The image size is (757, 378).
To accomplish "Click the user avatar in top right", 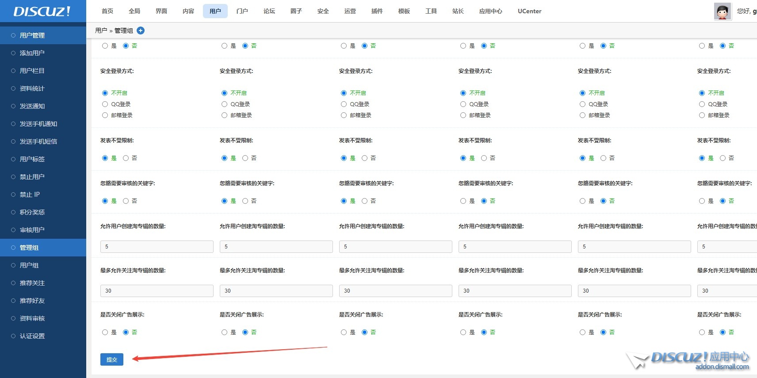I will click(722, 11).
